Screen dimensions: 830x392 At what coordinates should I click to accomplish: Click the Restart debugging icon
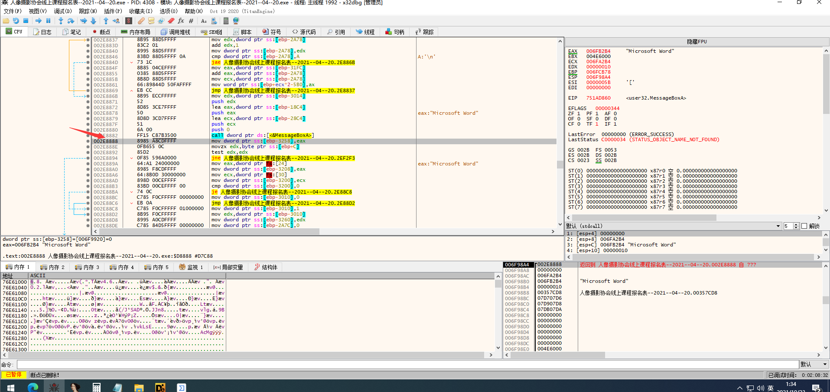point(16,21)
